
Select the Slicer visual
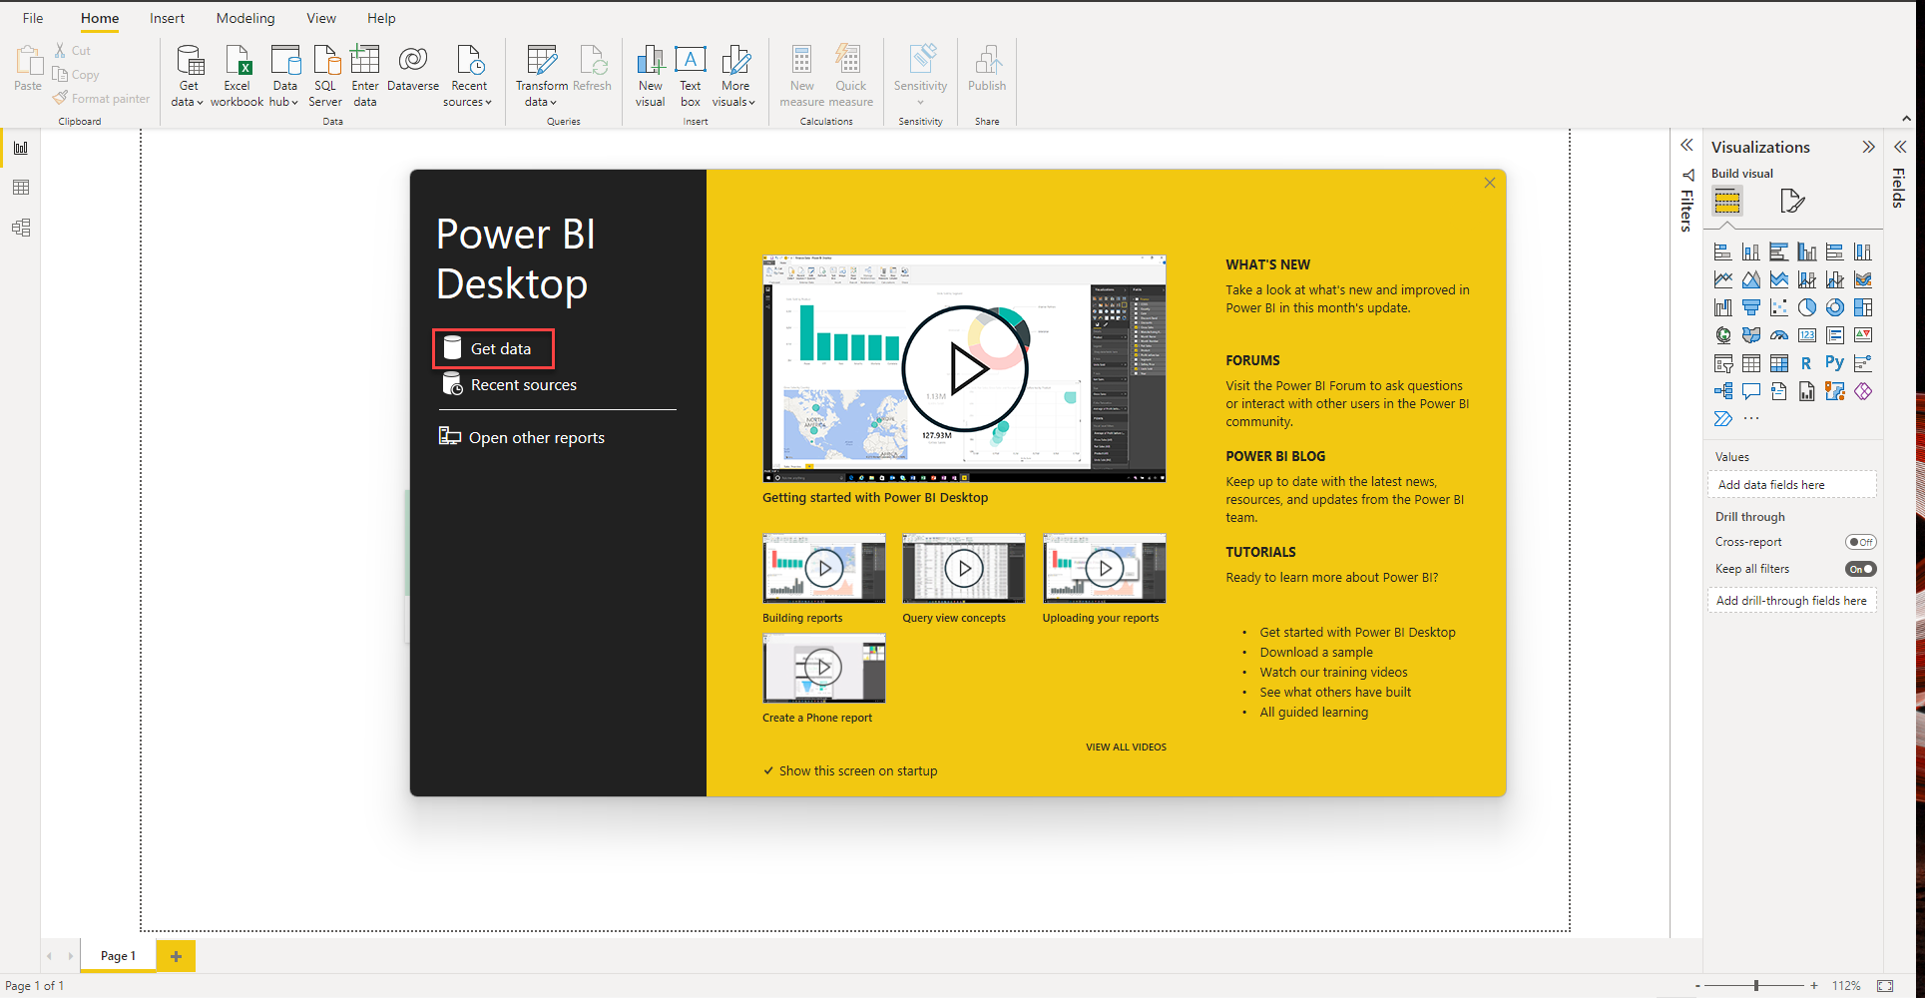point(1723,363)
